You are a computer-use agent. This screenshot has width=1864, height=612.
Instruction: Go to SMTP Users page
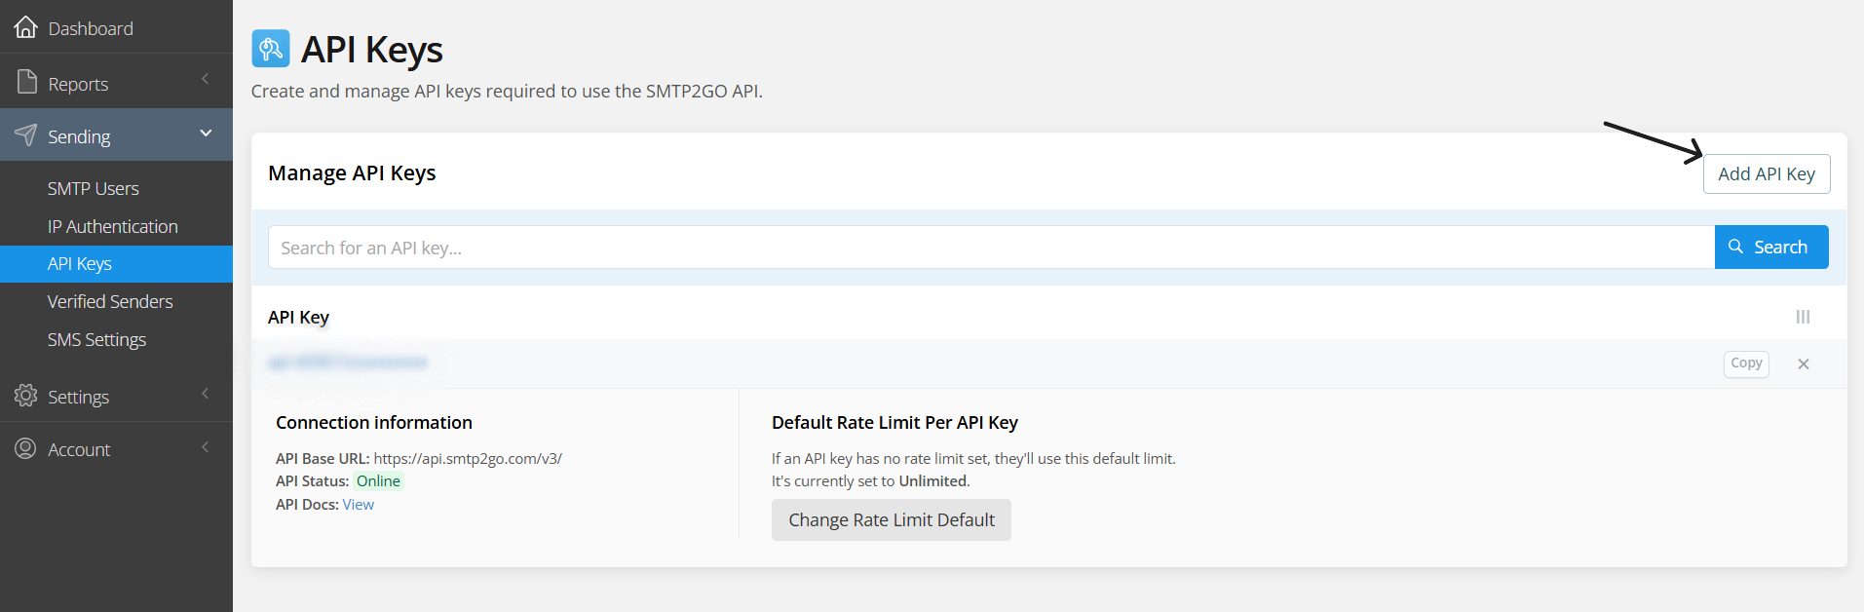(x=94, y=188)
